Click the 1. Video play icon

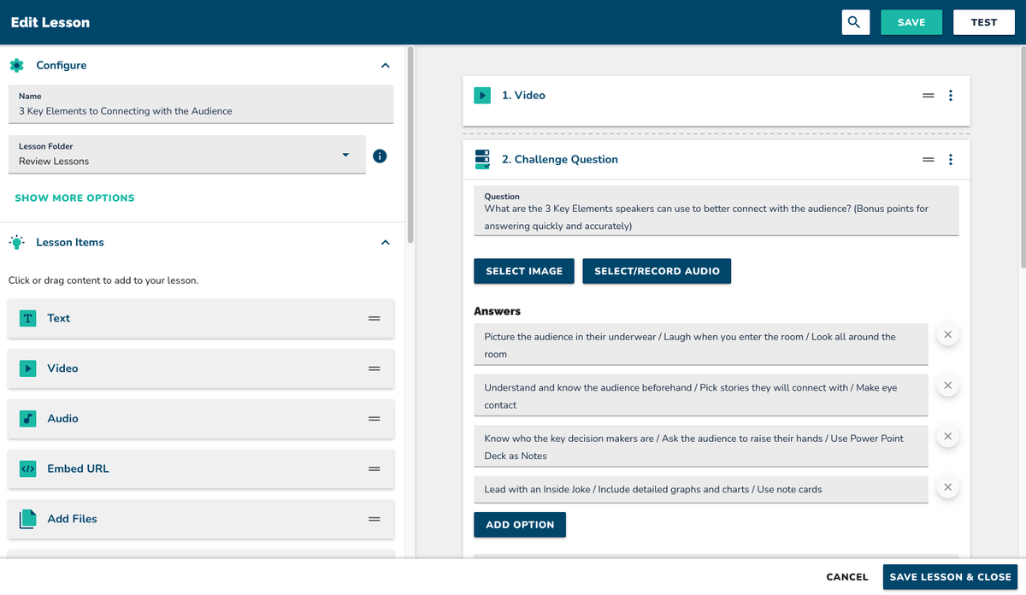click(x=482, y=96)
